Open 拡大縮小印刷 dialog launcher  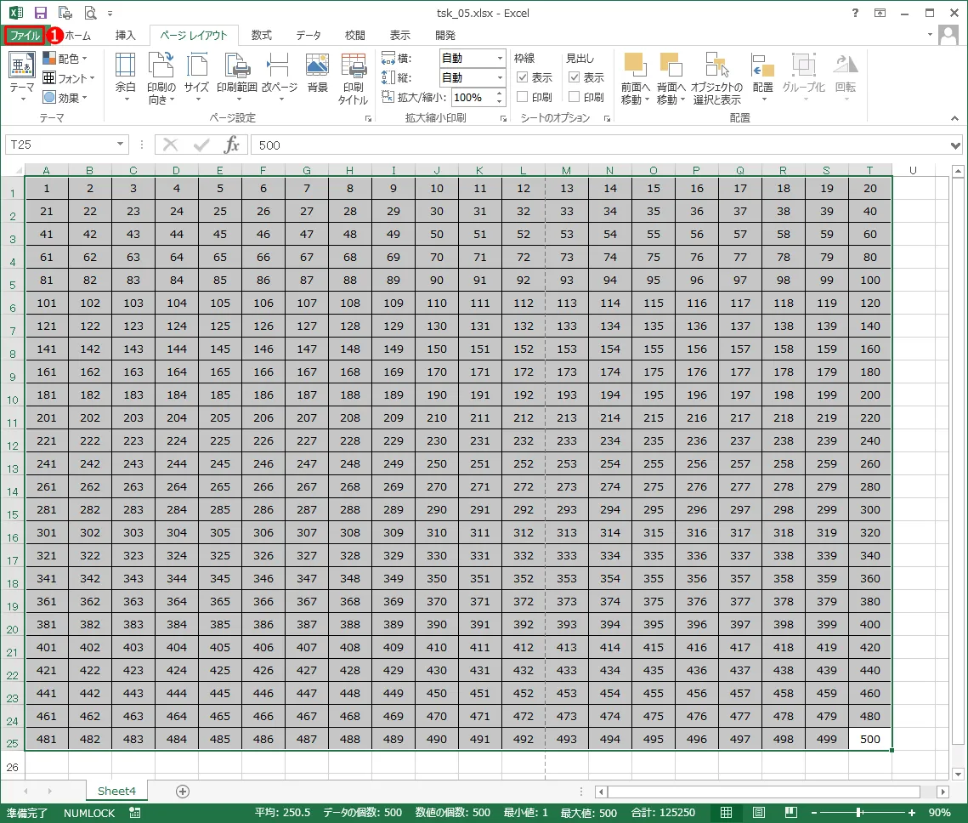[503, 118]
